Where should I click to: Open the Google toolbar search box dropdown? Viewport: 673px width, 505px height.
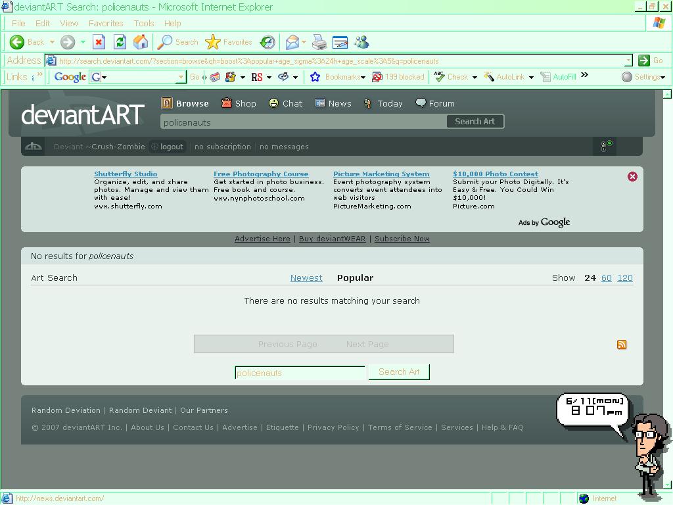pyautogui.click(x=181, y=77)
